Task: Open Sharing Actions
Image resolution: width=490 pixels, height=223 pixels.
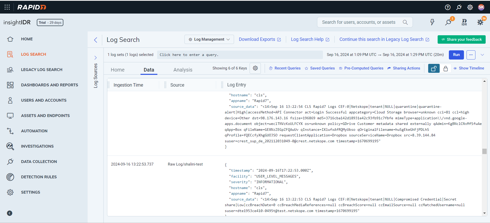Action: (x=404, y=68)
